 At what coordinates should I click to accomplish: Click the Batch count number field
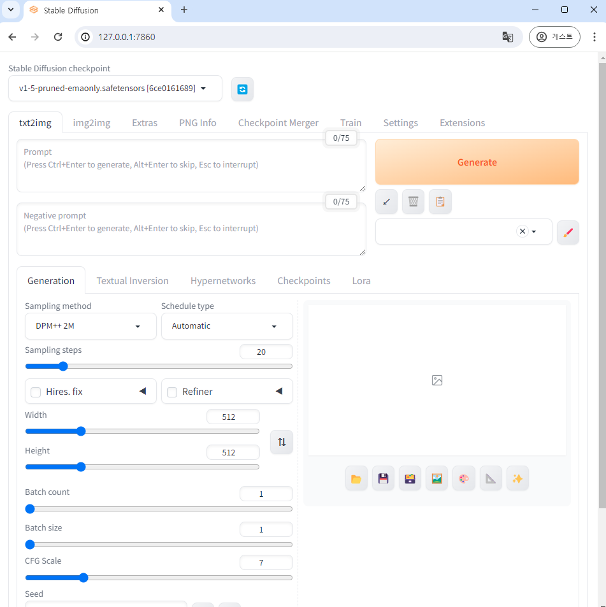(266, 494)
